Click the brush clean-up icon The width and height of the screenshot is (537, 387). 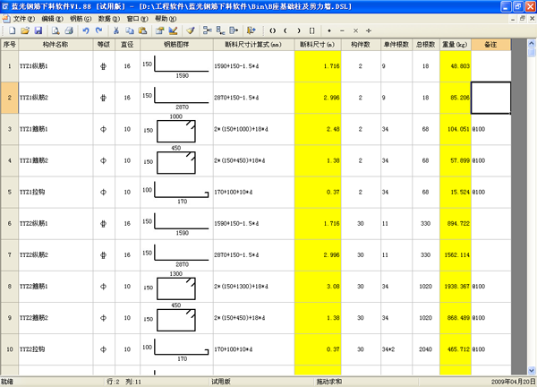pos(191,30)
